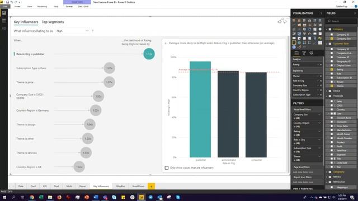
Task: Expand the Theme filter card
Action: coord(319,156)
